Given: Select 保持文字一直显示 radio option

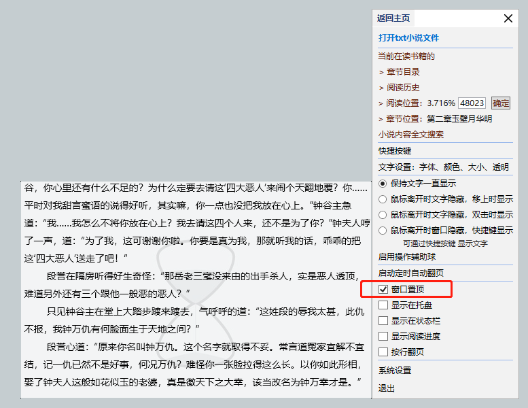Looking at the screenshot, I should point(383,183).
